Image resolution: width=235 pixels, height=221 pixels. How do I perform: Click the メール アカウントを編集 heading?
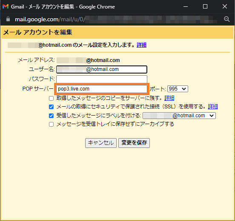tap(37, 32)
